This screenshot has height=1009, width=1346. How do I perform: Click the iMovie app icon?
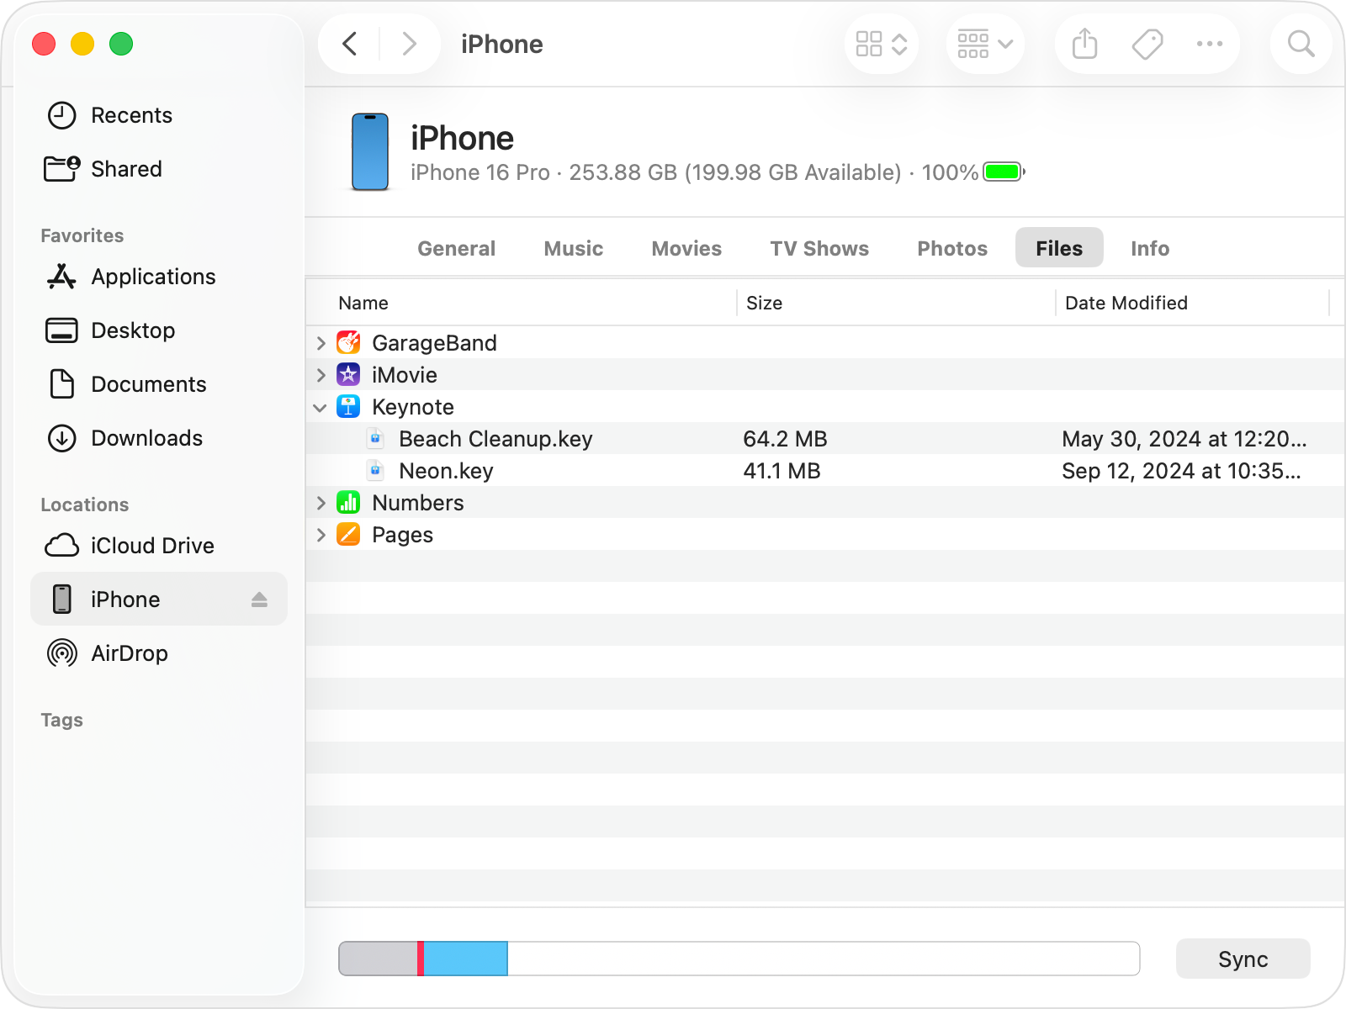pyautogui.click(x=347, y=374)
